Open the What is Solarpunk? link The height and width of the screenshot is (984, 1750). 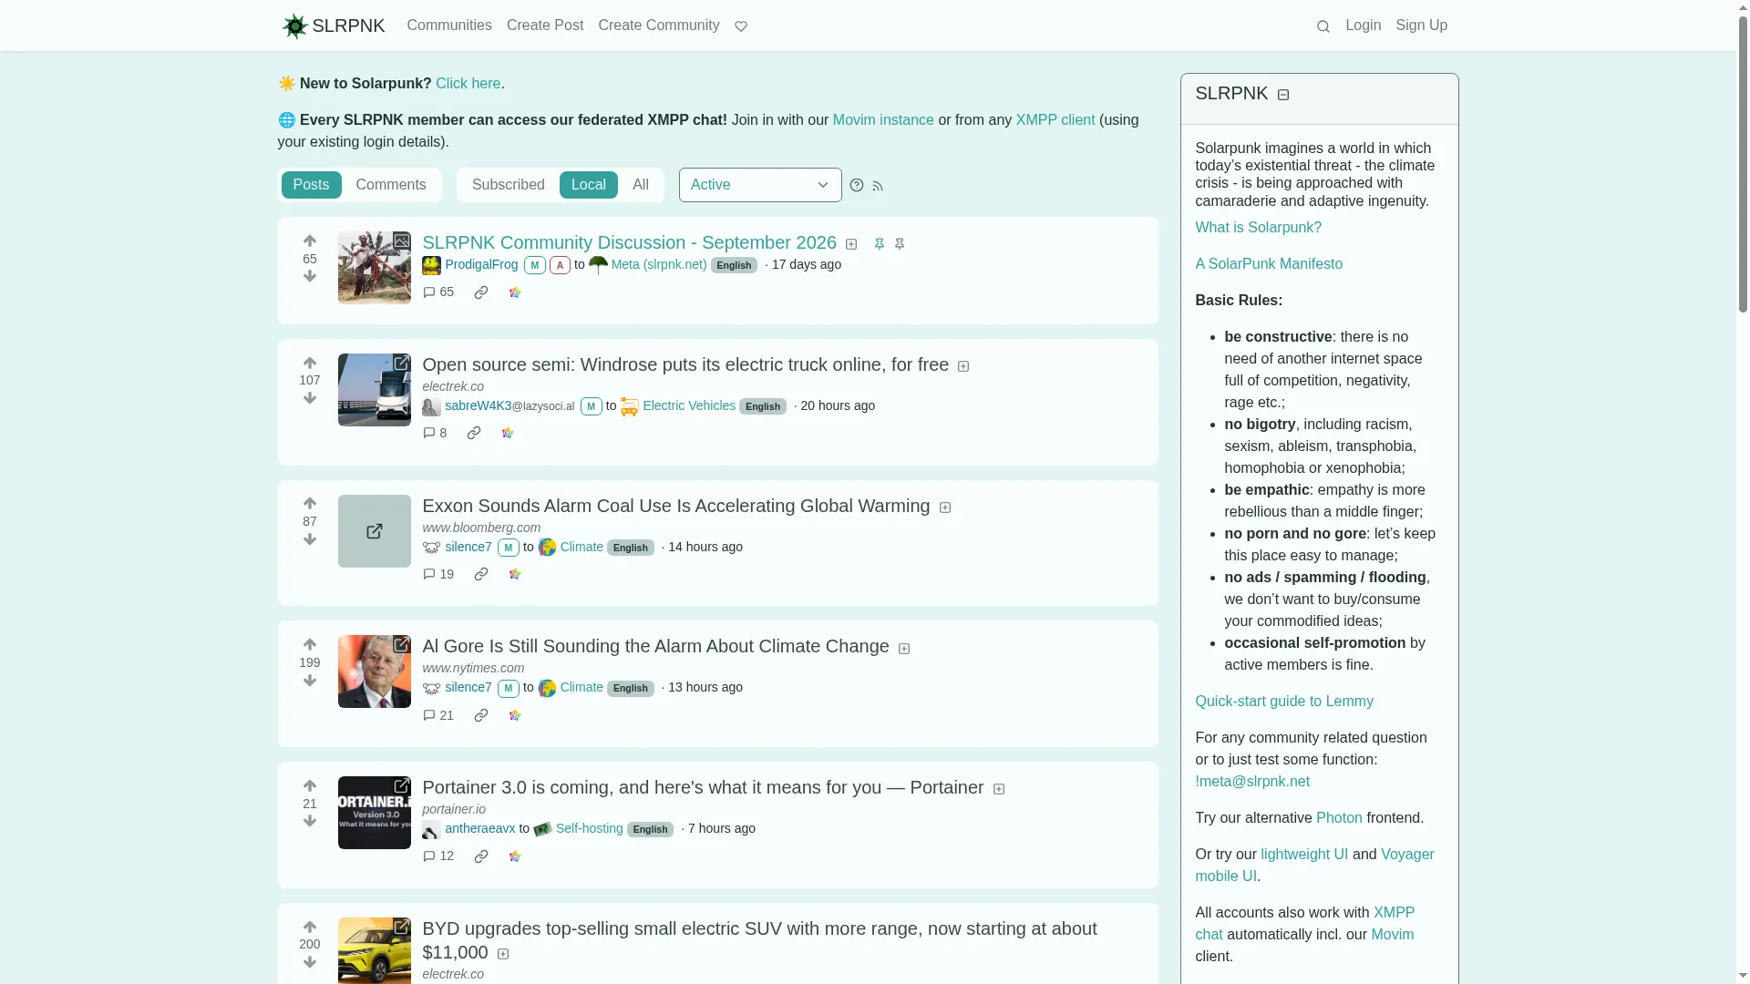(1258, 228)
